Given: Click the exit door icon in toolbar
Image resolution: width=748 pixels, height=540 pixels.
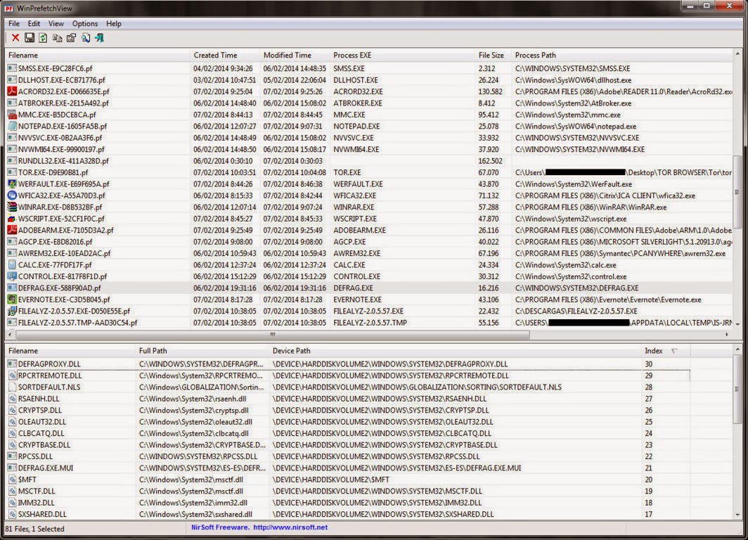Looking at the screenshot, I should (99, 38).
